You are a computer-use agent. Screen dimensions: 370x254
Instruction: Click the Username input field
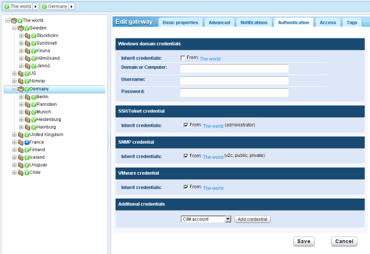click(x=234, y=81)
